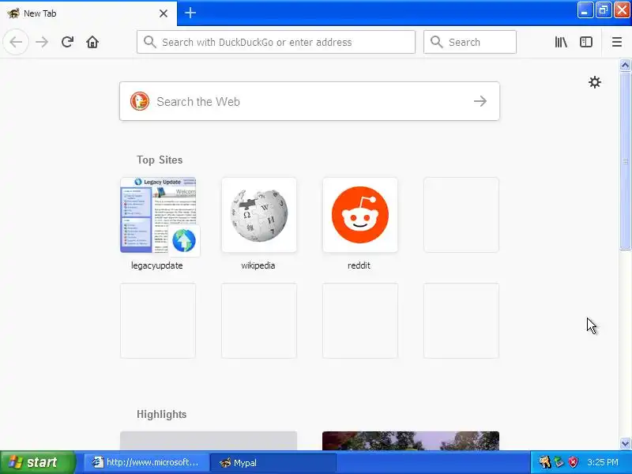632x474 pixels.
Task: Click the green safely-remove tray icon
Action: [559, 462]
